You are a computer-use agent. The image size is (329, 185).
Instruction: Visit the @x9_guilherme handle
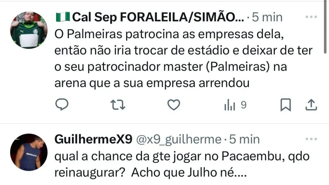tap(179, 139)
